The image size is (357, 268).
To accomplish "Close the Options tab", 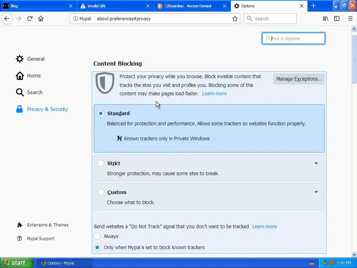I will tap(302, 6).
